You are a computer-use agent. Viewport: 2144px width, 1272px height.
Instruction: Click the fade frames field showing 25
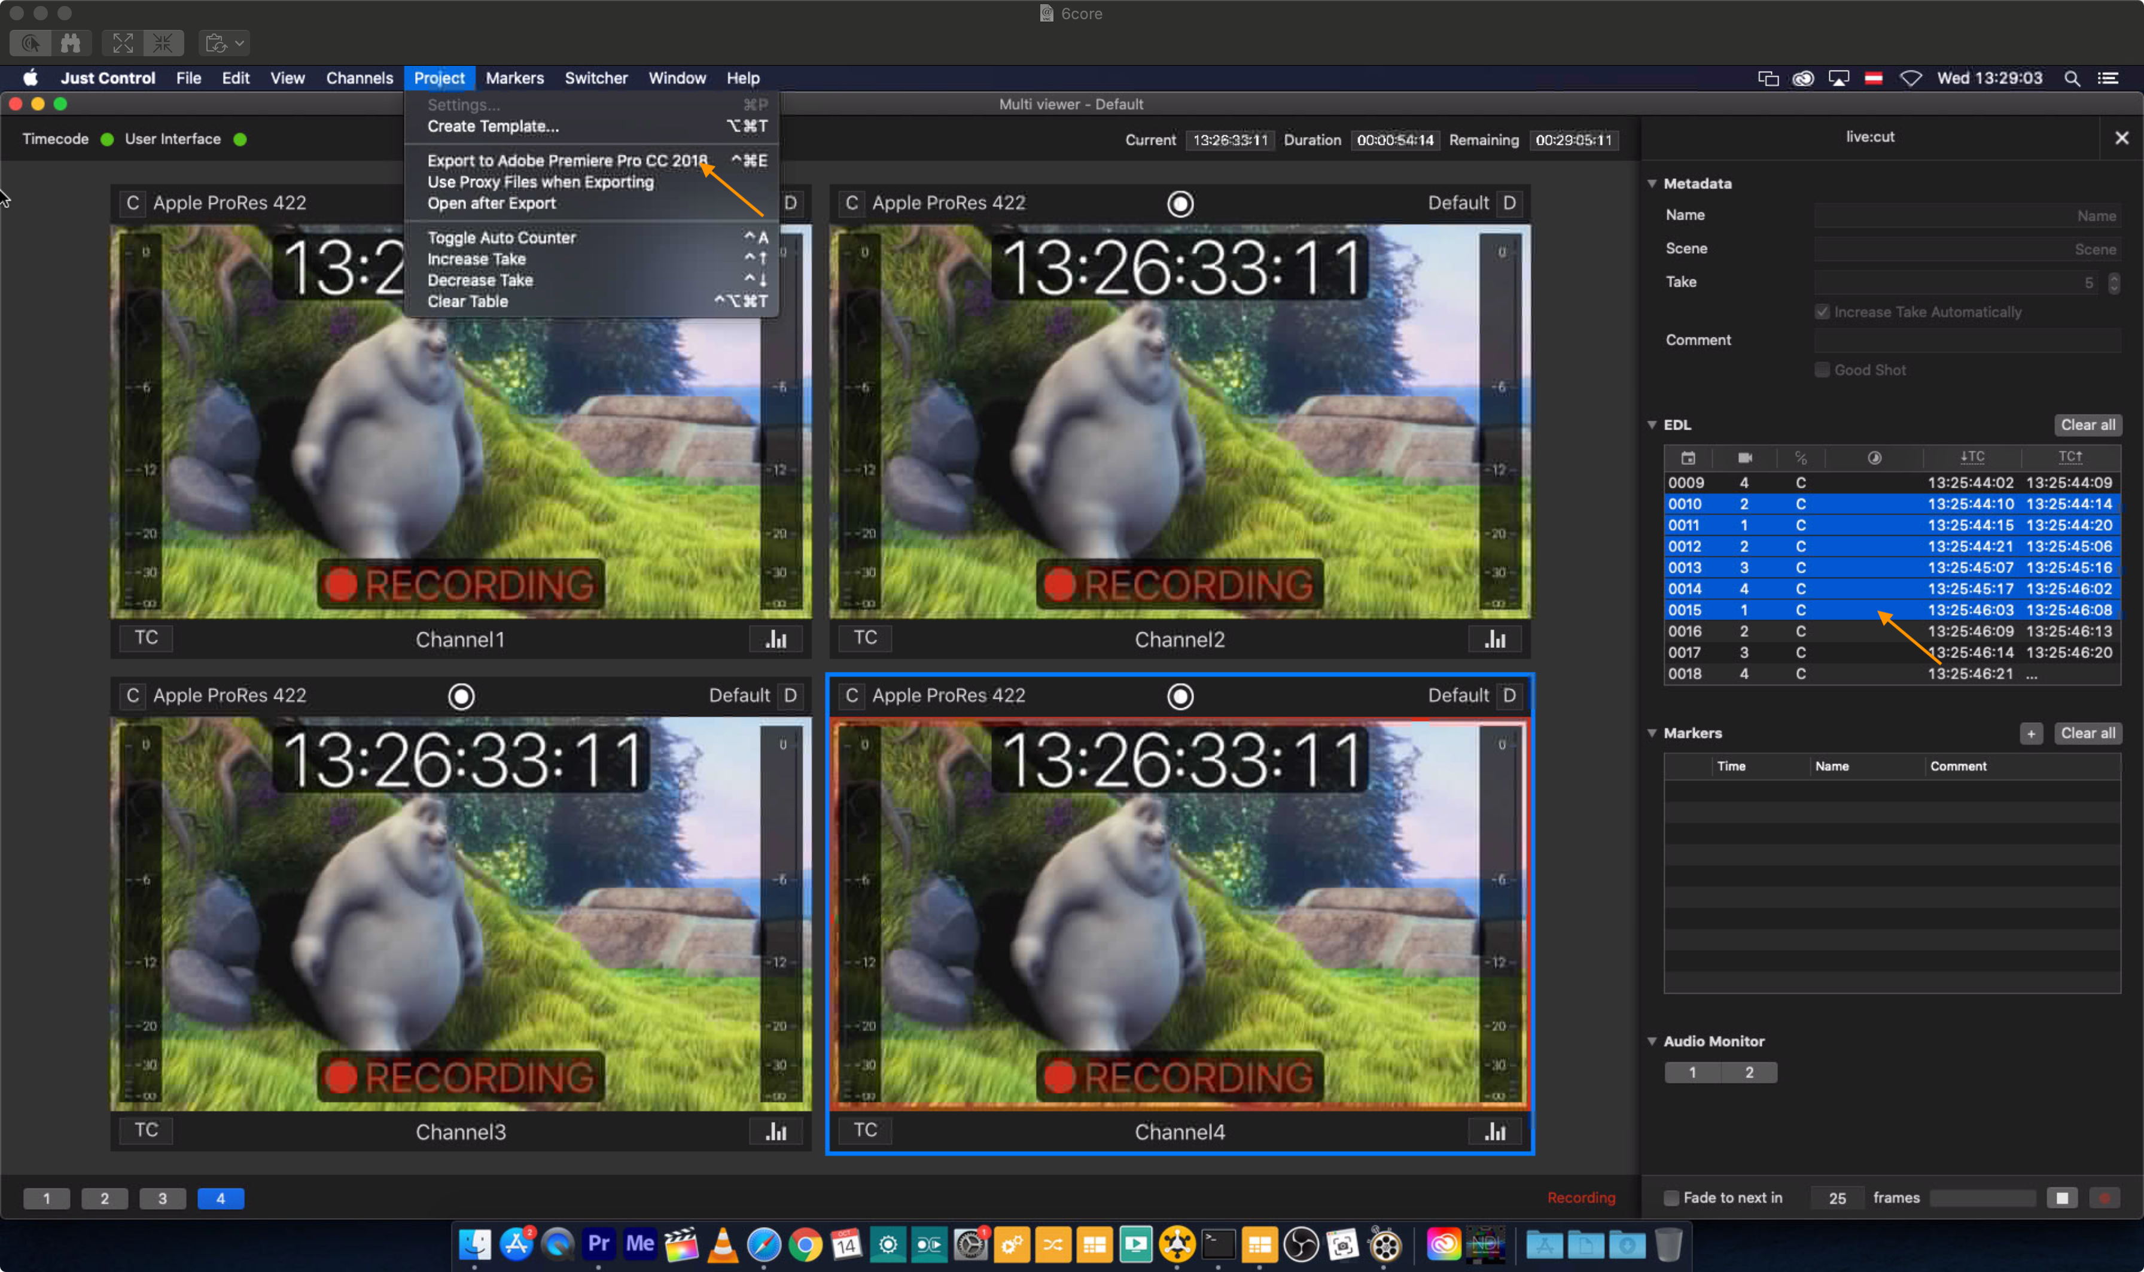[x=1837, y=1197]
